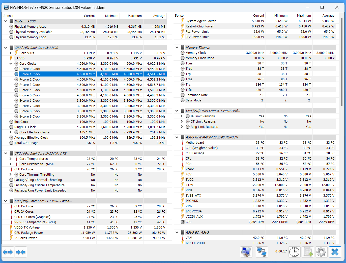Collapse the Memory Timings group

tap(177, 47)
